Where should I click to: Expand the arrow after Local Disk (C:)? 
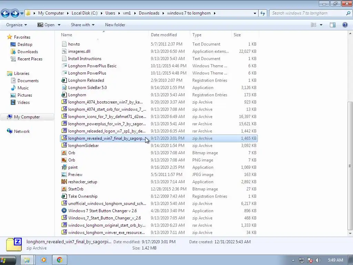101,13
